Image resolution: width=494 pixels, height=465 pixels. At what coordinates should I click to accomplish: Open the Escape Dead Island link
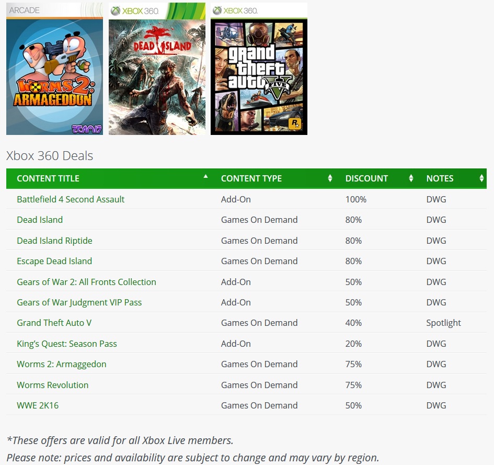54,261
